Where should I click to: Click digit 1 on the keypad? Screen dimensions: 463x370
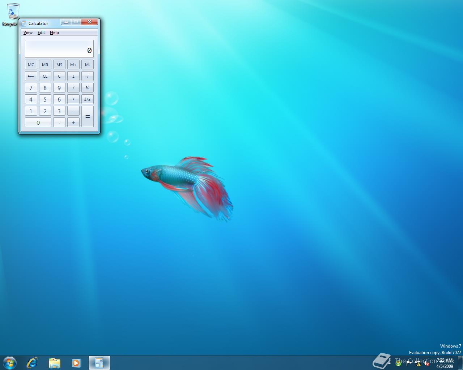(31, 111)
